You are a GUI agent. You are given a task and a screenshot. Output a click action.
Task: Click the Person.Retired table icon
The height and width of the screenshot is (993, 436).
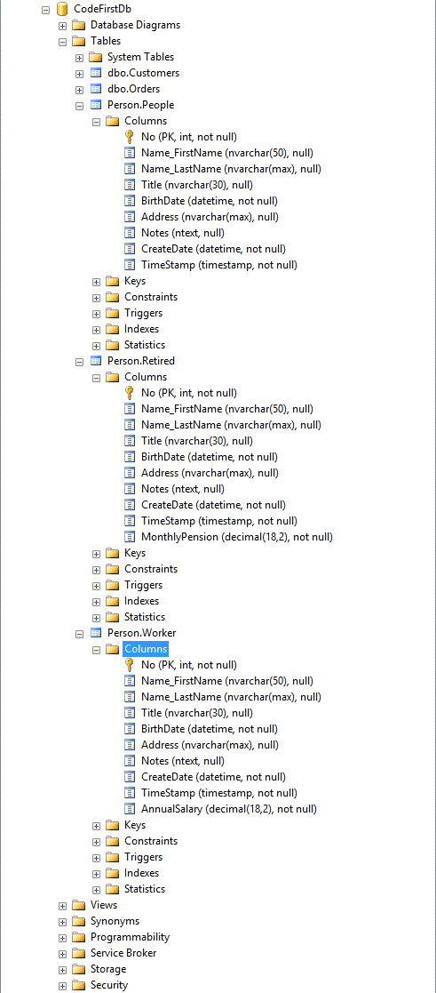coord(96,361)
